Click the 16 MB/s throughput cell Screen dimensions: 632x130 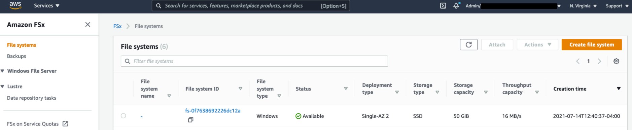click(x=512, y=116)
